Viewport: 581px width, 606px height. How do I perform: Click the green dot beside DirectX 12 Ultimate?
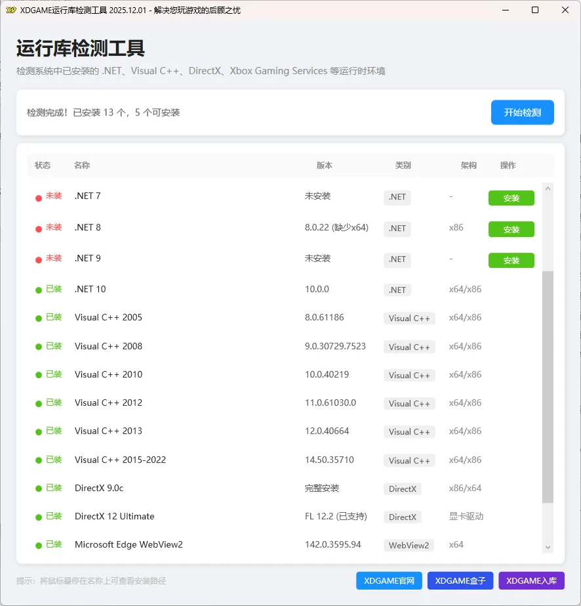pyautogui.click(x=38, y=517)
